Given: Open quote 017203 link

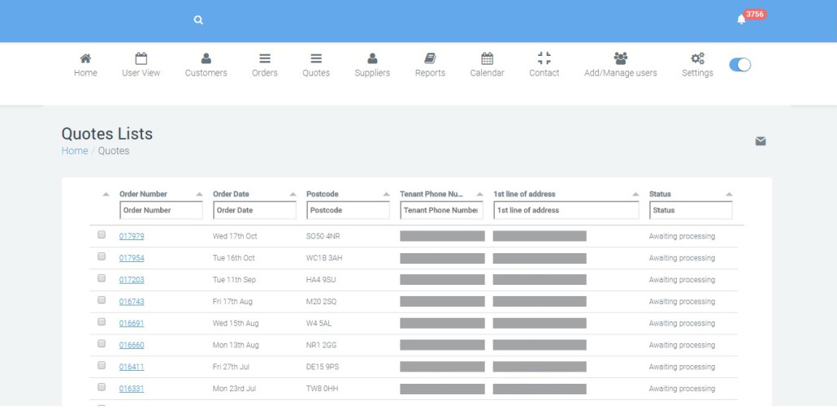Looking at the screenshot, I should (132, 280).
